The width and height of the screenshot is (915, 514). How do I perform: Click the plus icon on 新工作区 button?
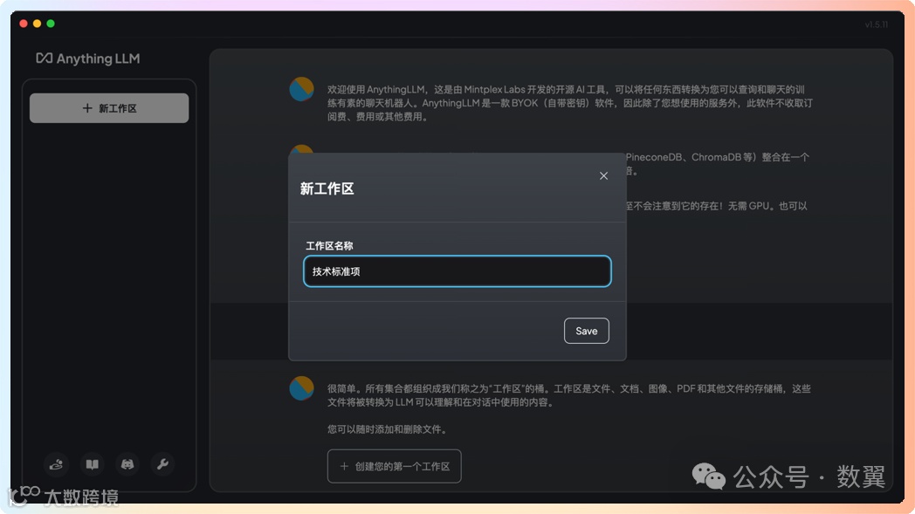click(x=87, y=108)
